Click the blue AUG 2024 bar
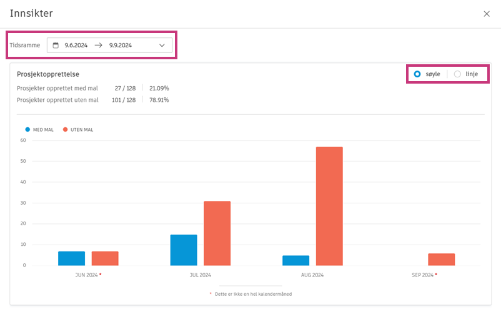The image size is (501, 322). [x=296, y=260]
